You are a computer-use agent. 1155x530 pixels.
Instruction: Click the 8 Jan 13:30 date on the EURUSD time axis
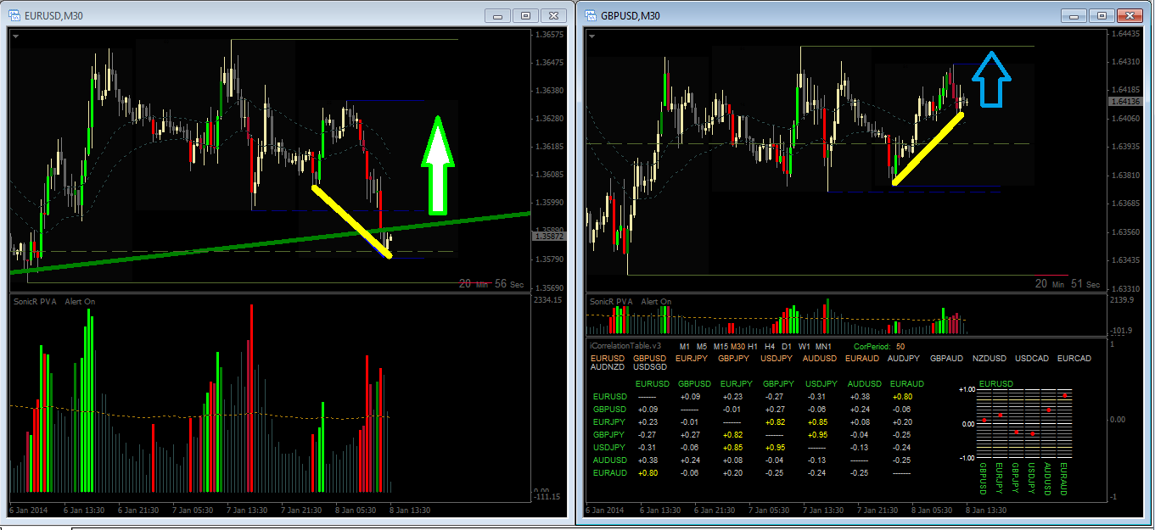[409, 510]
